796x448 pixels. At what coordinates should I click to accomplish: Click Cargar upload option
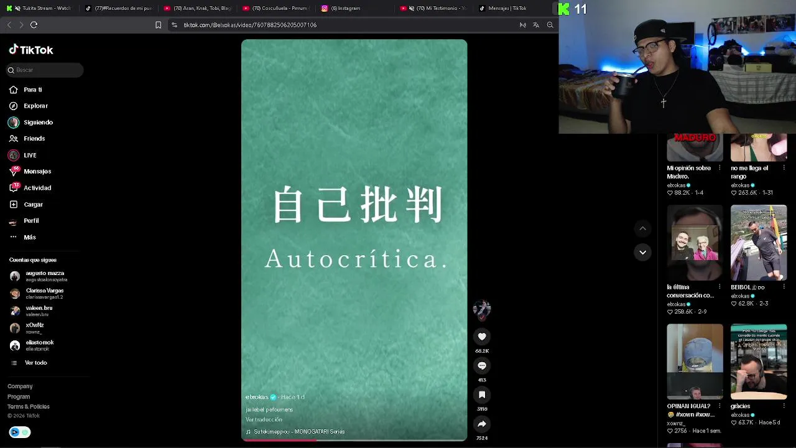(26, 204)
